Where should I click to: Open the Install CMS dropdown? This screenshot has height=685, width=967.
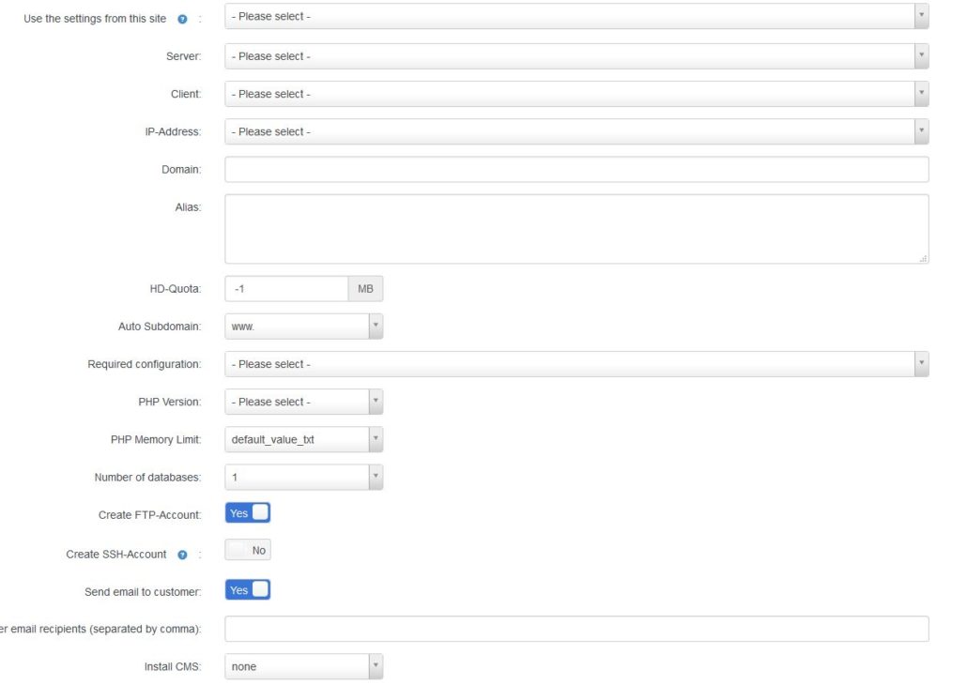click(x=304, y=666)
